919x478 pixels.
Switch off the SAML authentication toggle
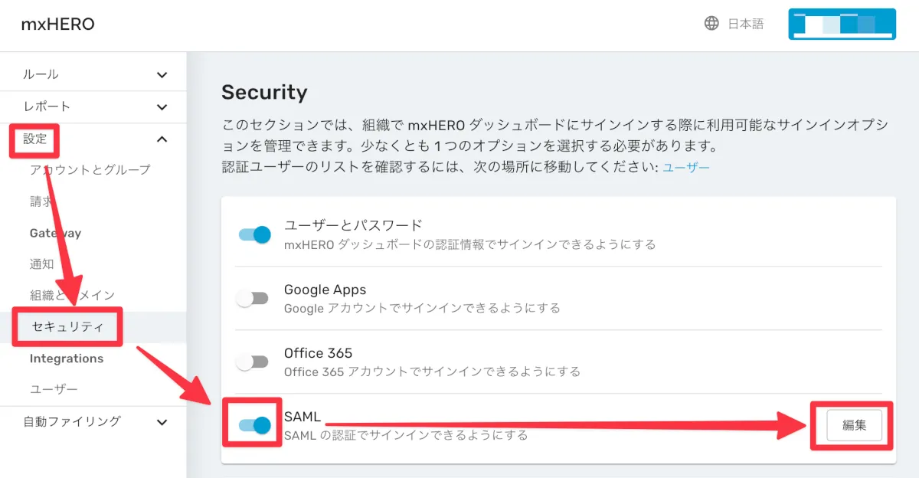point(255,426)
